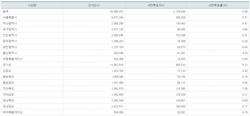Click Daejeon voters value 1,237,183
The image size is (250, 116).
coord(117,47)
